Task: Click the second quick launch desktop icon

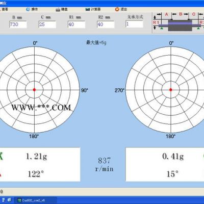Action: 9,200
